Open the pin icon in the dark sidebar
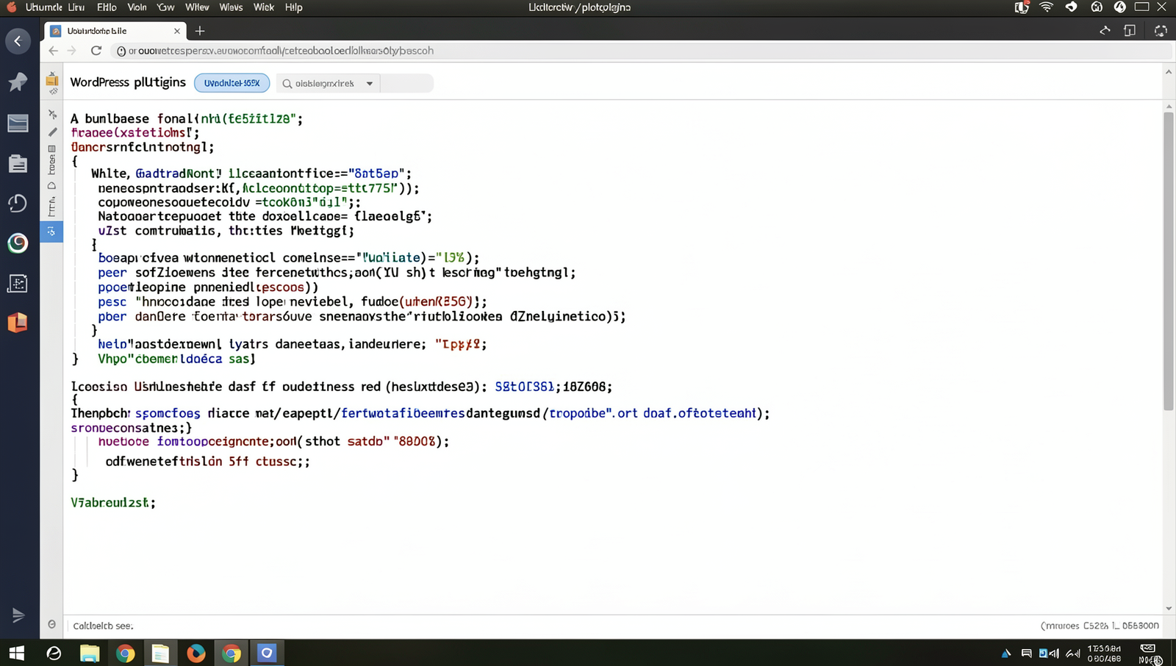1176x666 pixels. pos(18,82)
